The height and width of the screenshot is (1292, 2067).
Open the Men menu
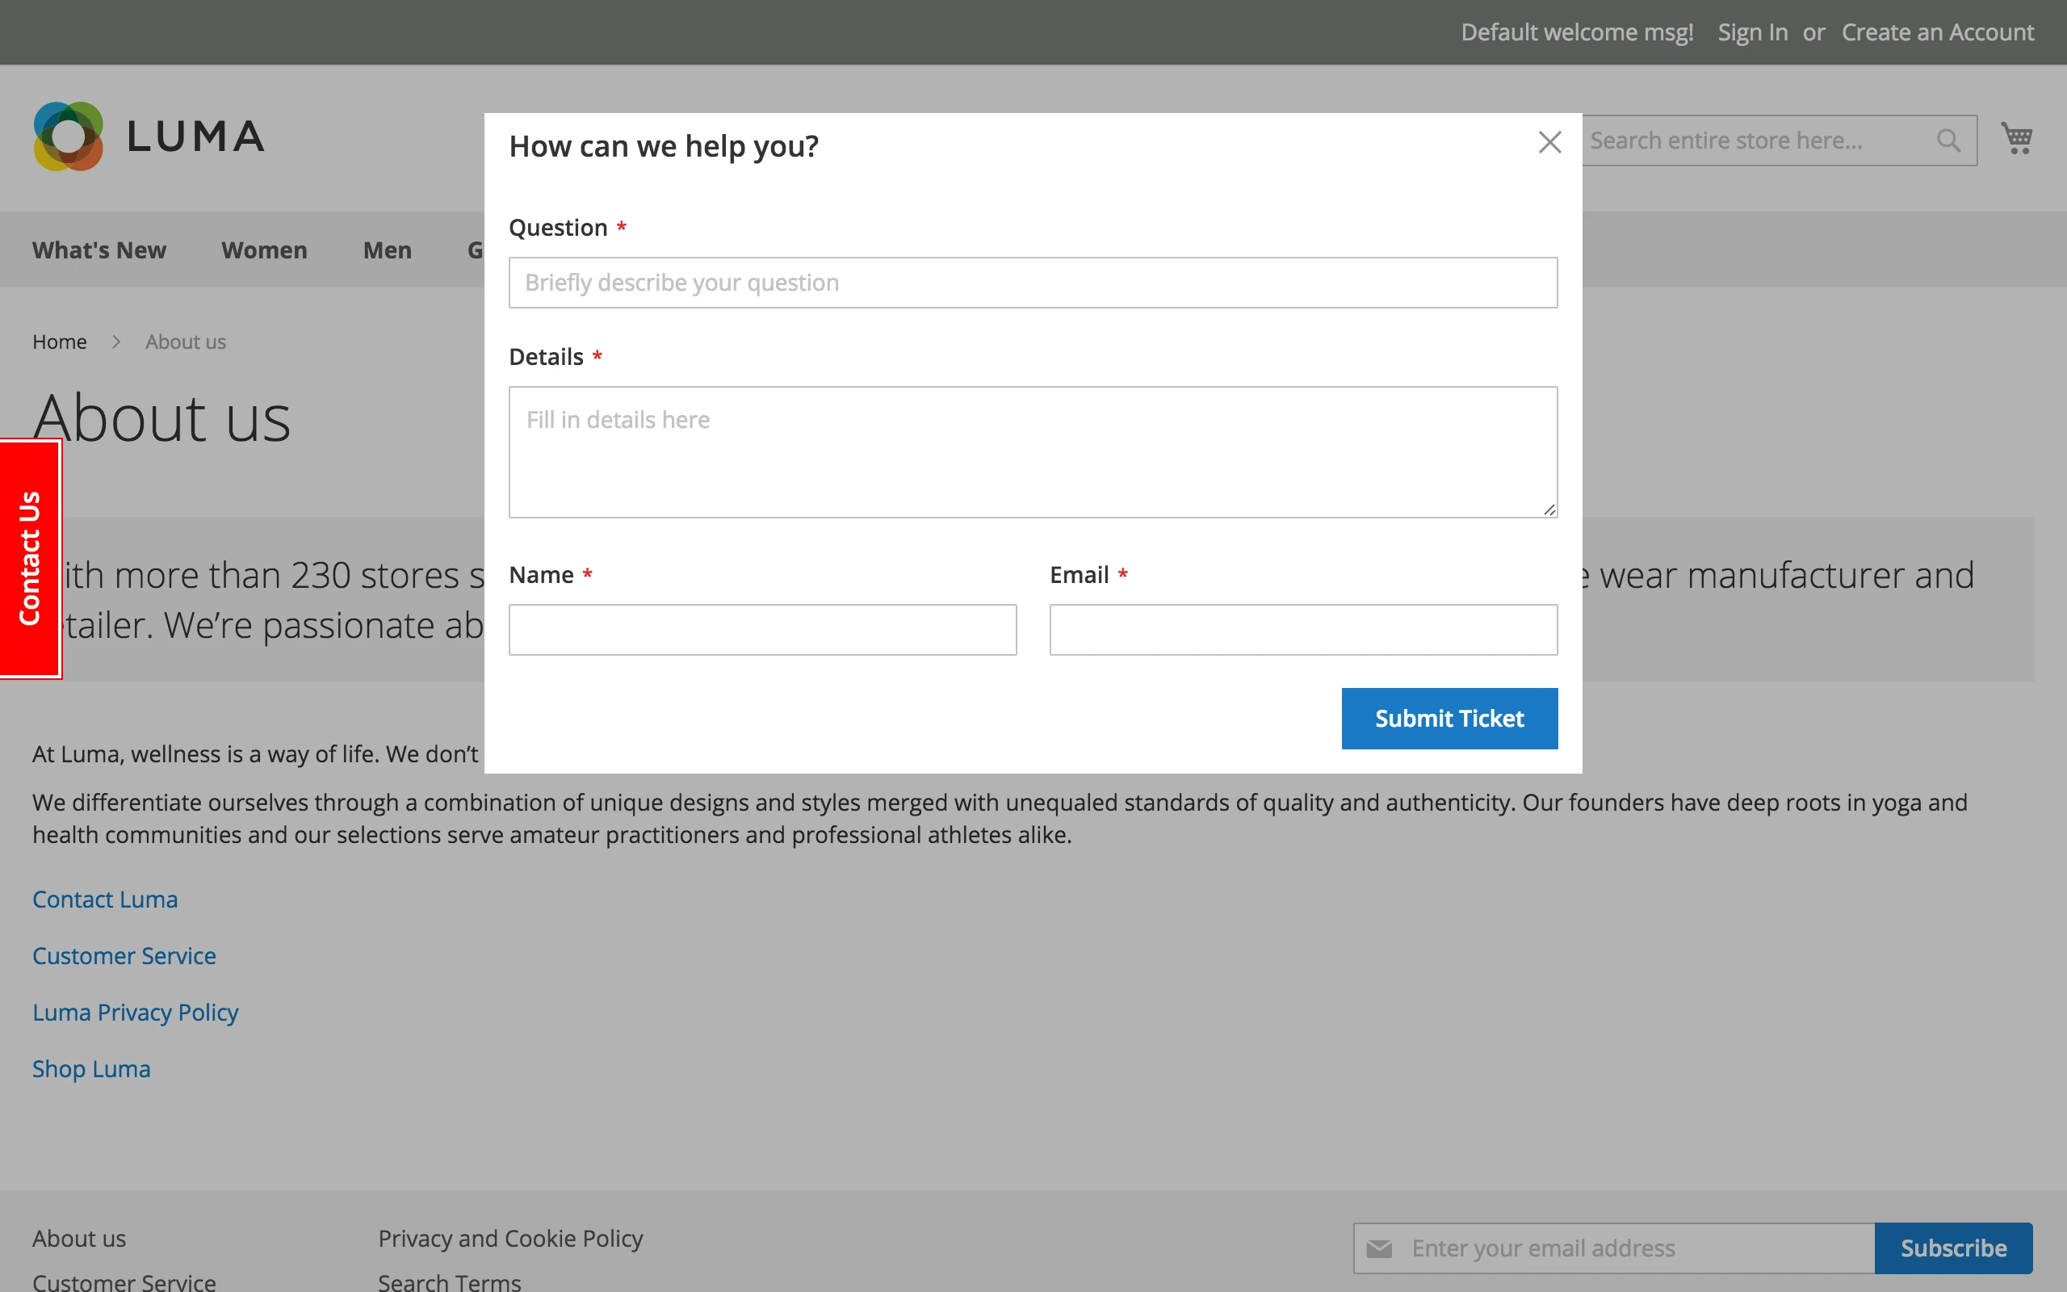388,250
